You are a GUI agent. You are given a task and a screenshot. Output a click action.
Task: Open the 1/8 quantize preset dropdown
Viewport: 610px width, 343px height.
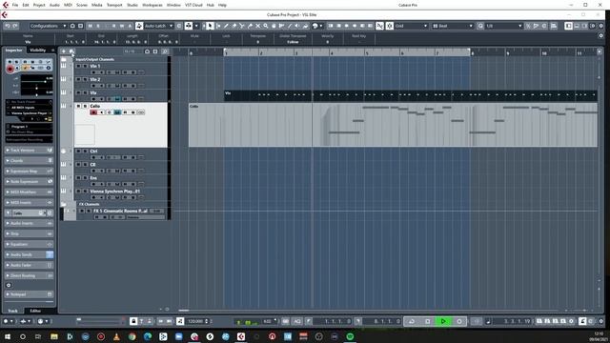coord(504,26)
